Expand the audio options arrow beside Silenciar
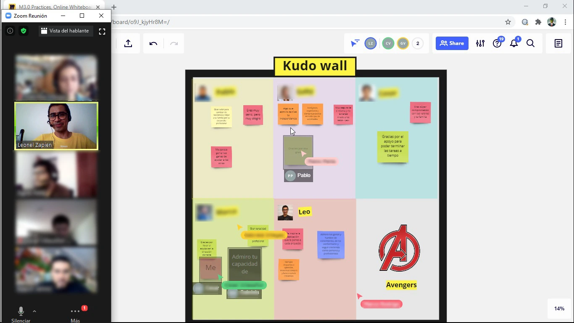This screenshot has width=574, height=323. [34, 311]
